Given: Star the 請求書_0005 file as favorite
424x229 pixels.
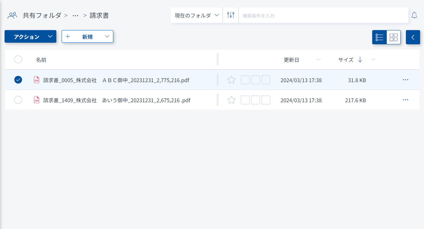Looking at the screenshot, I should click(x=231, y=80).
